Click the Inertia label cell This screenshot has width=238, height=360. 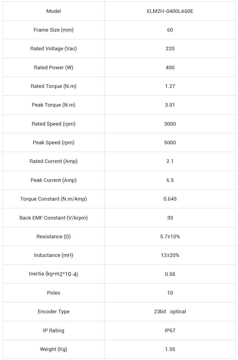54,274
